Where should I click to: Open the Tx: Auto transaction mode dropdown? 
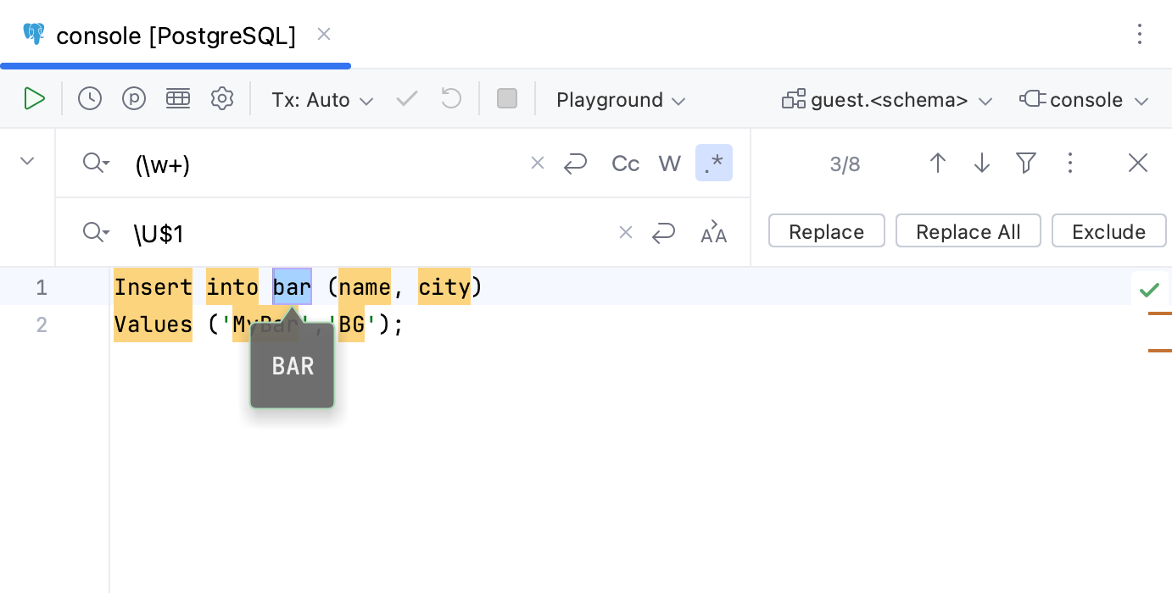coord(322,99)
